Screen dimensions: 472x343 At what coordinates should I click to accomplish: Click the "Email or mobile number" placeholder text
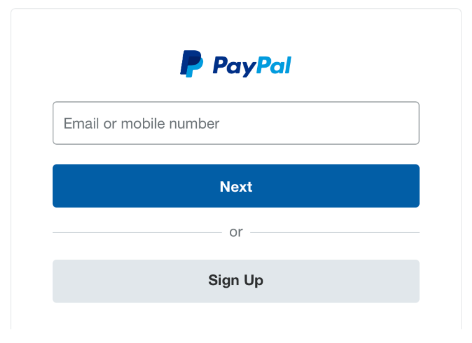[x=142, y=124]
